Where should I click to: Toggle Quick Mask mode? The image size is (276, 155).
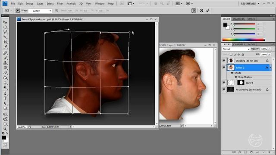(5, 145)
